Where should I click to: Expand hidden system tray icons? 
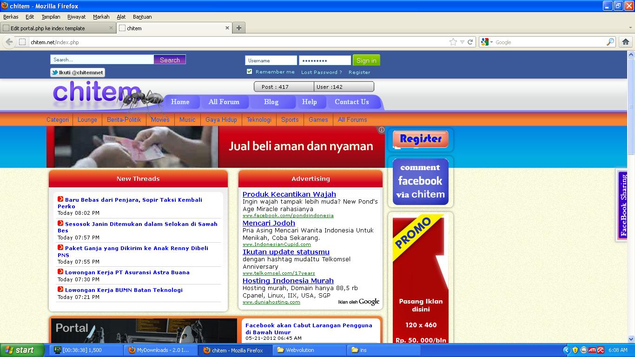click(566, 350)
